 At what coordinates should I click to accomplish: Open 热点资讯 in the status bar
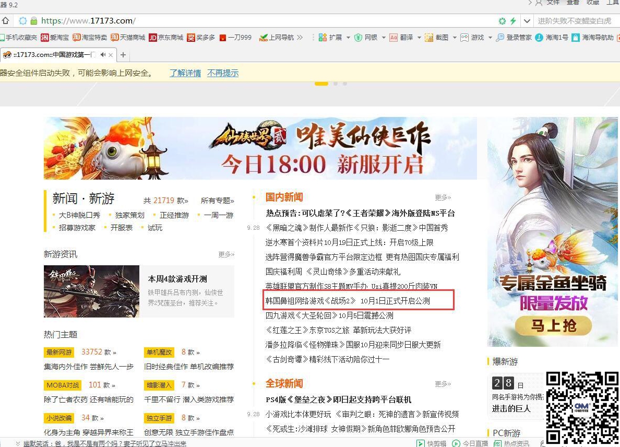tap(511, 443)
